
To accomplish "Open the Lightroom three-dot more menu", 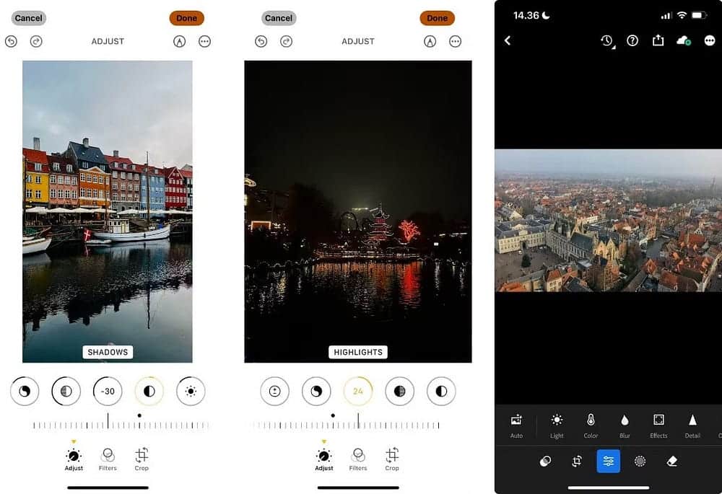I will [710, 41].
